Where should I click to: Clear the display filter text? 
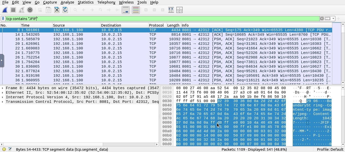pyautogui.click(x=322, y=18)
